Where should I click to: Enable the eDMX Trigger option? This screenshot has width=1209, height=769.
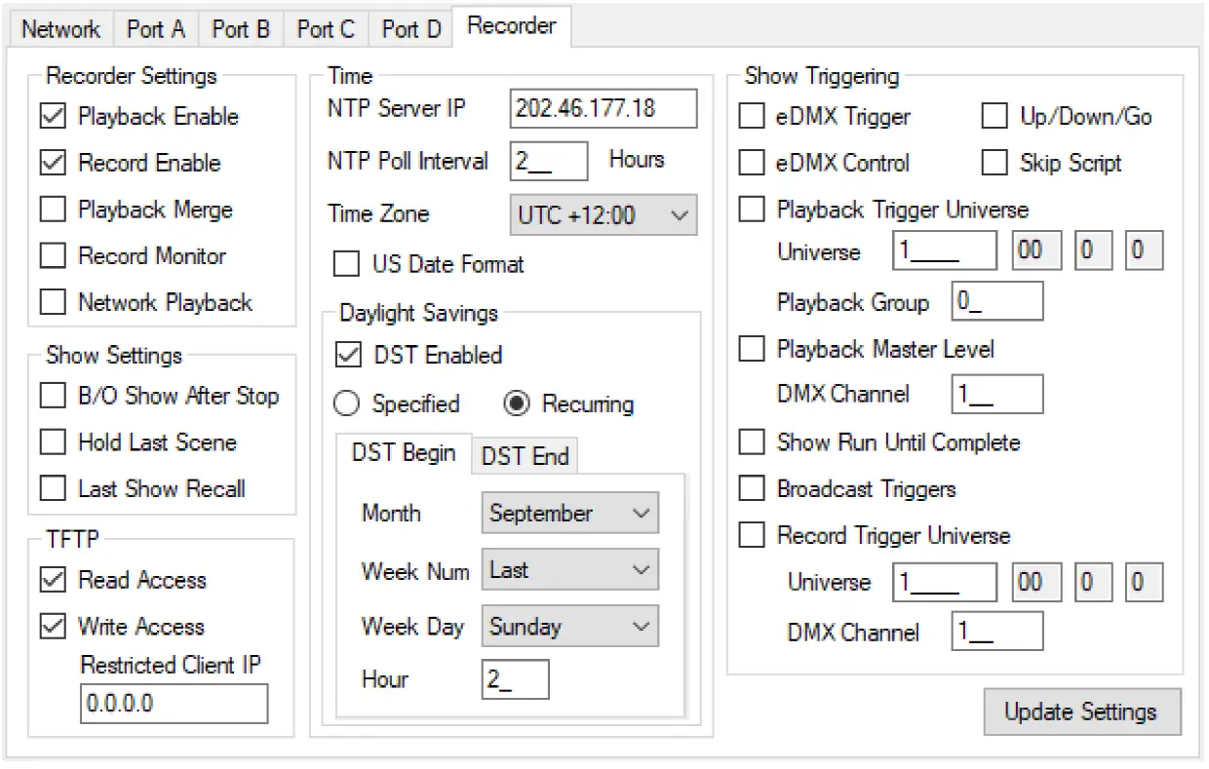tap(751, 117)
